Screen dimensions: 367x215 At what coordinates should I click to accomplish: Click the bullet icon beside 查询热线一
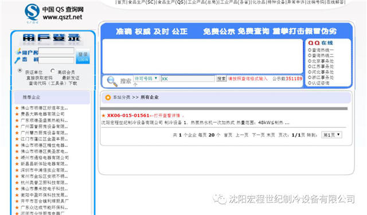coord(310,50)
